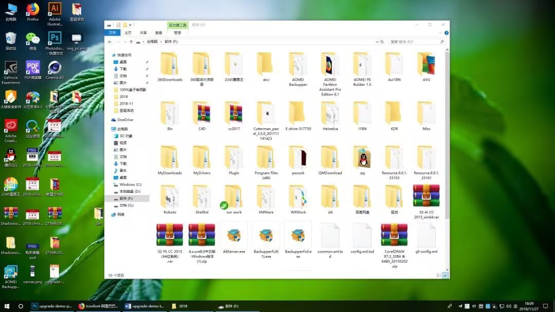Switch to the 查看 ribbon tab
Image resolution: width=555 pixels, height=312 pixels.
(159, 32)
